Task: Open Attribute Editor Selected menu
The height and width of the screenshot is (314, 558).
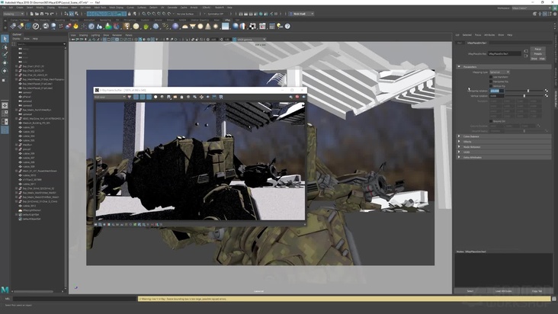Action: (x=467, y=35)
